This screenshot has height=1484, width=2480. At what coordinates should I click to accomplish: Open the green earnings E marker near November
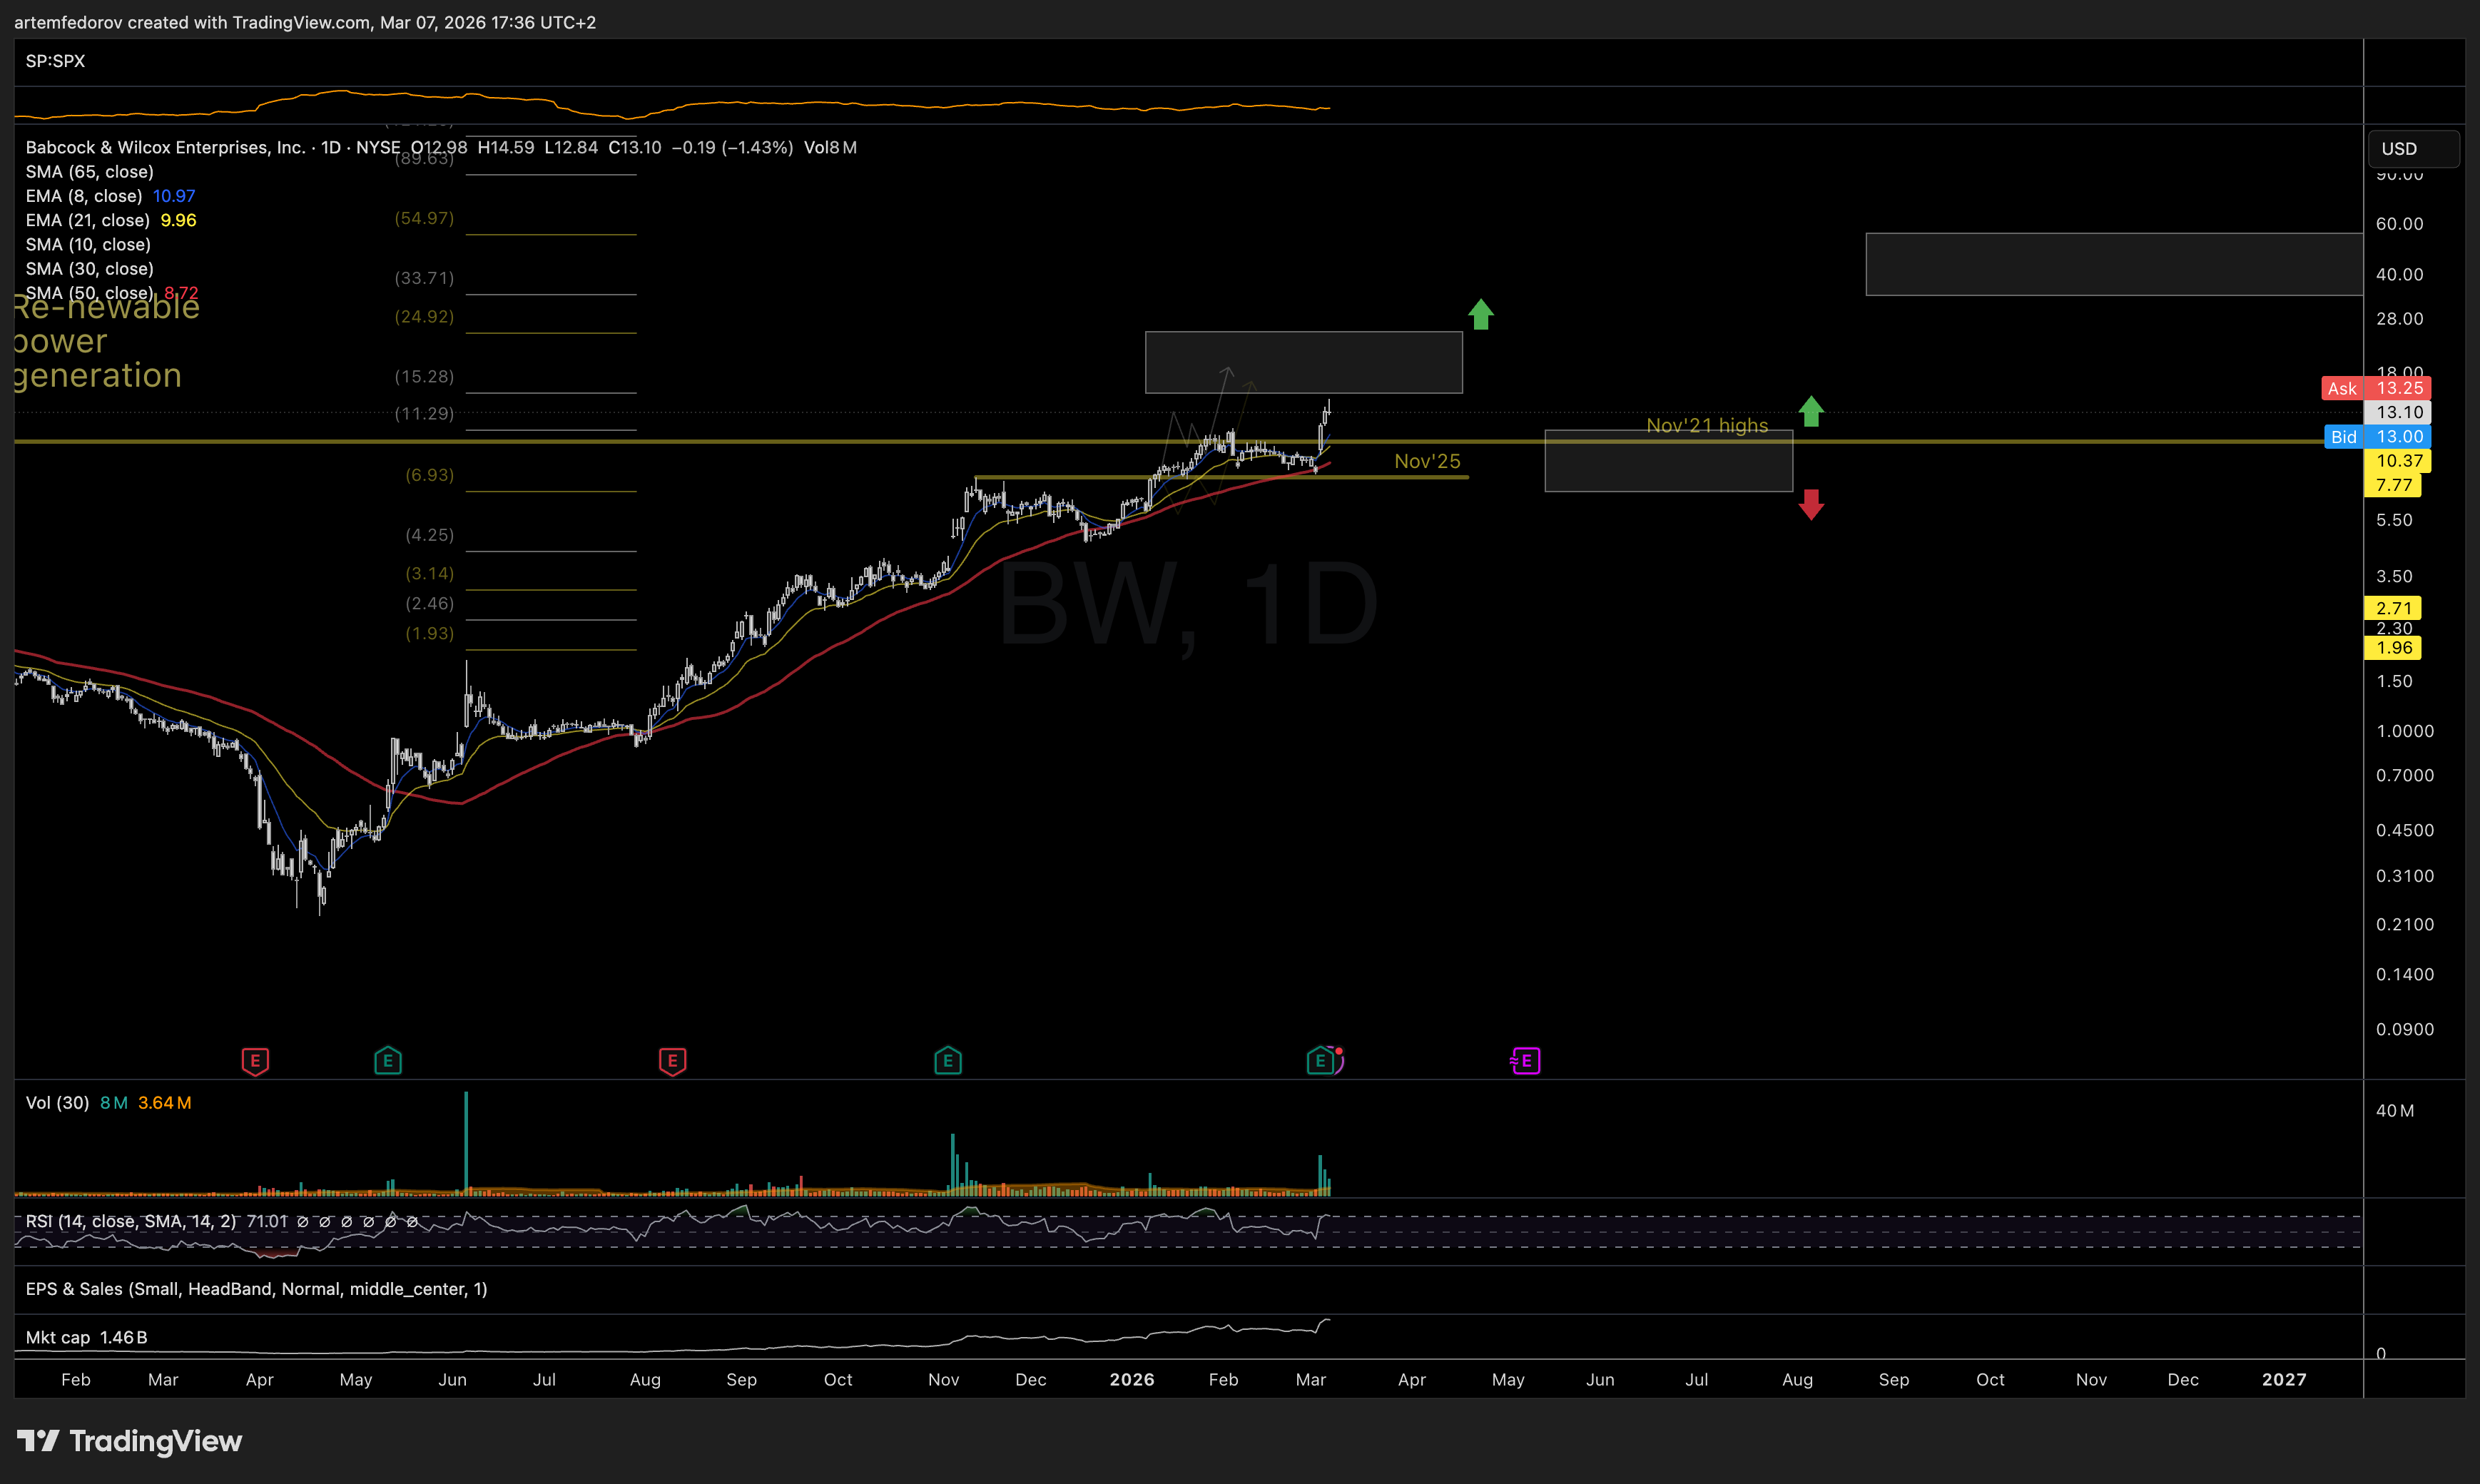(x=948, y=1061)
